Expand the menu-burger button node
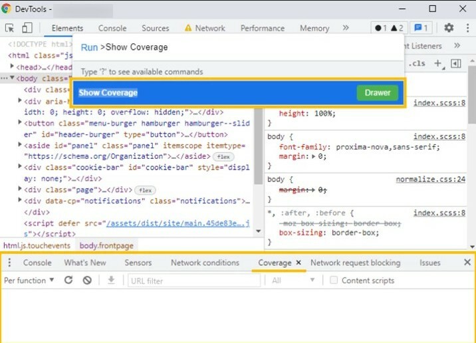This screenshot has width=476, height=343. [x=20, y=122]
